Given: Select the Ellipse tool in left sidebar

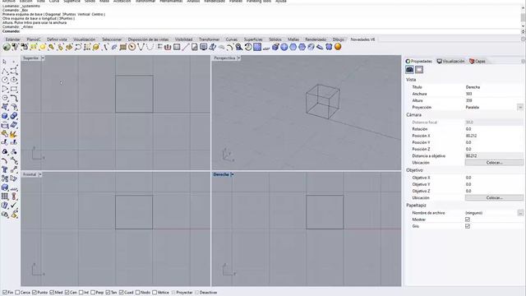Looking at the screenshot, I should (14, 80).
